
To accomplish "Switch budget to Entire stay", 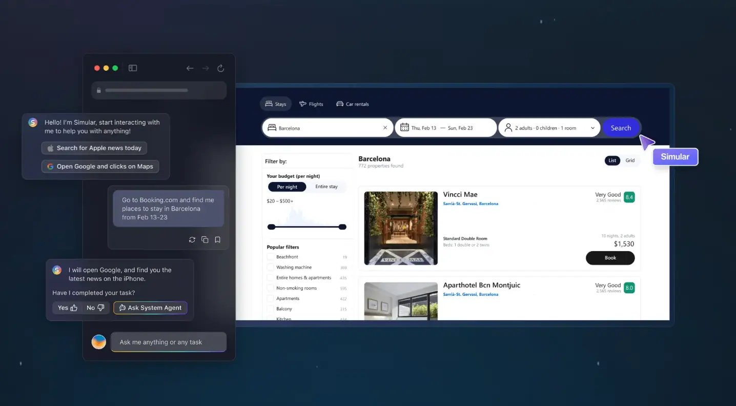I will 326,187.
